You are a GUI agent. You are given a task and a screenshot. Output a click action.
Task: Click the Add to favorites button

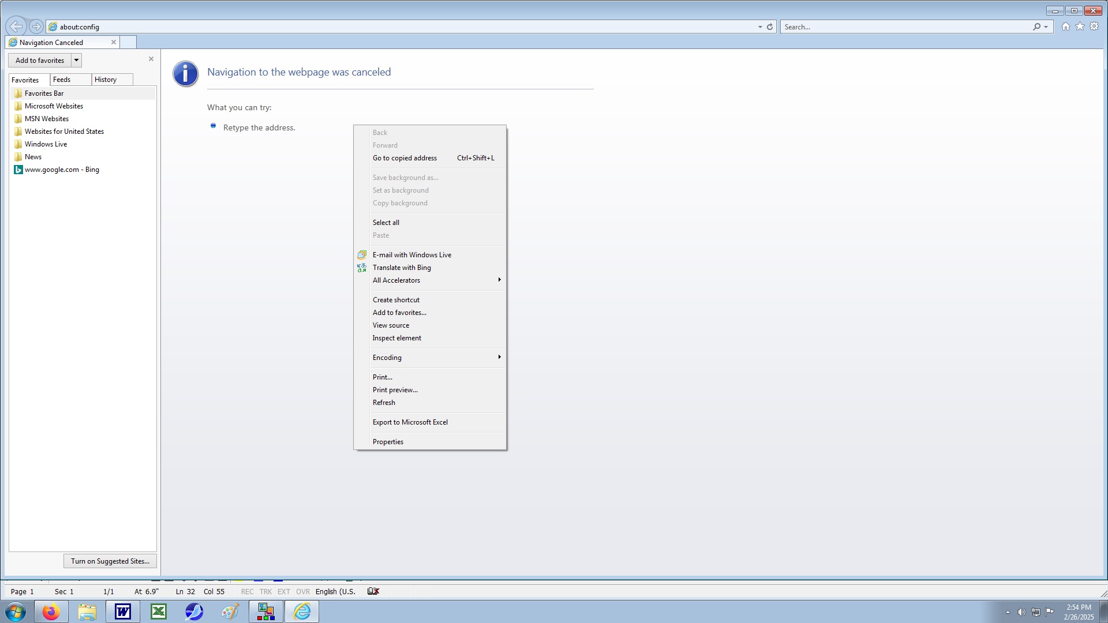click(40, 60)
